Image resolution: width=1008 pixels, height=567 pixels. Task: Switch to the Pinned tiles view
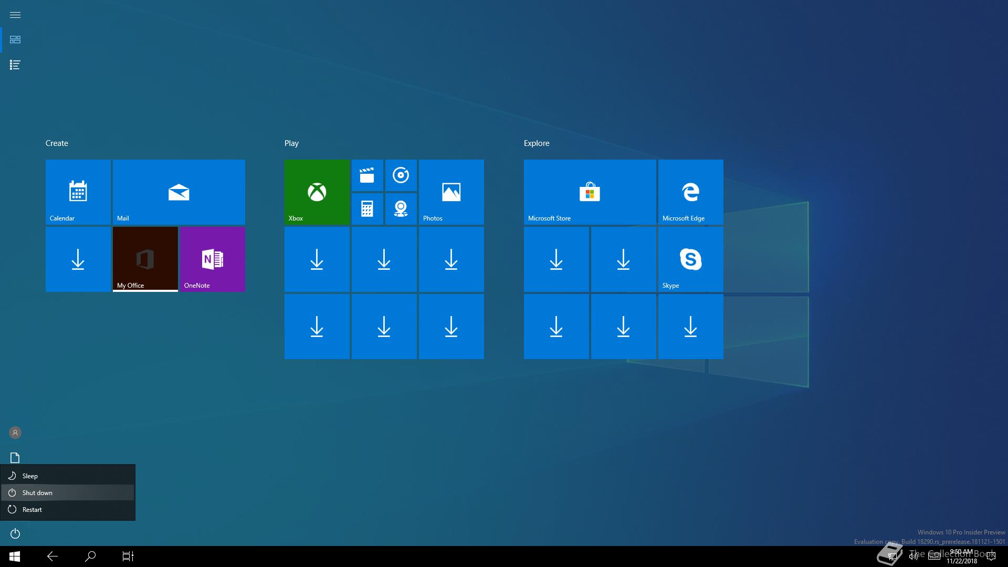click(15, 40)
